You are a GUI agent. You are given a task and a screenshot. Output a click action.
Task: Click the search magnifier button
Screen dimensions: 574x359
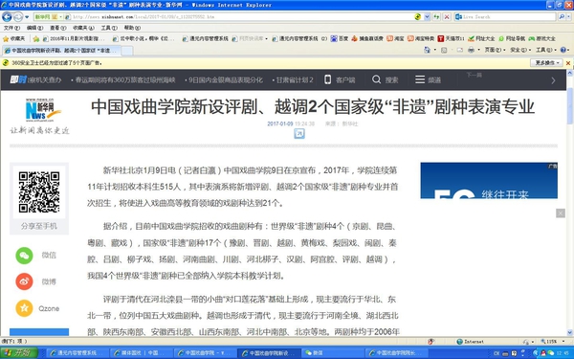coord(561,17)
